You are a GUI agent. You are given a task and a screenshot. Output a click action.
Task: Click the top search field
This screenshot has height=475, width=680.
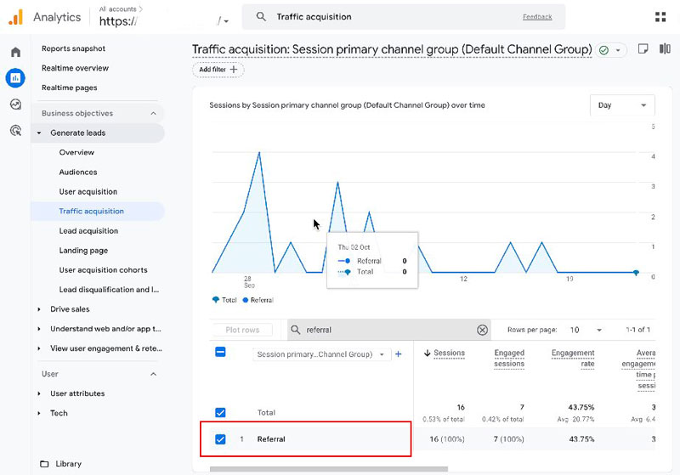(403, 17)
